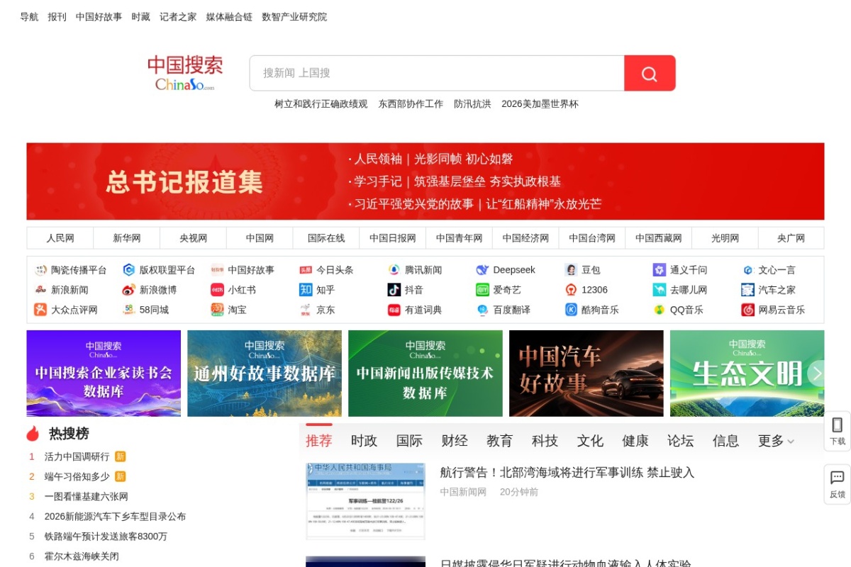
Task: Open hot search 铁路端午预计发送旅客8300万
Action: pos(106,536)
